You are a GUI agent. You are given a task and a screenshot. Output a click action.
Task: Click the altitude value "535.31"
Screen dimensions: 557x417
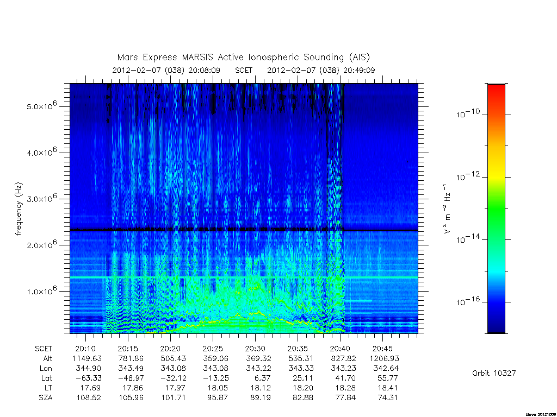click(300, 358)
